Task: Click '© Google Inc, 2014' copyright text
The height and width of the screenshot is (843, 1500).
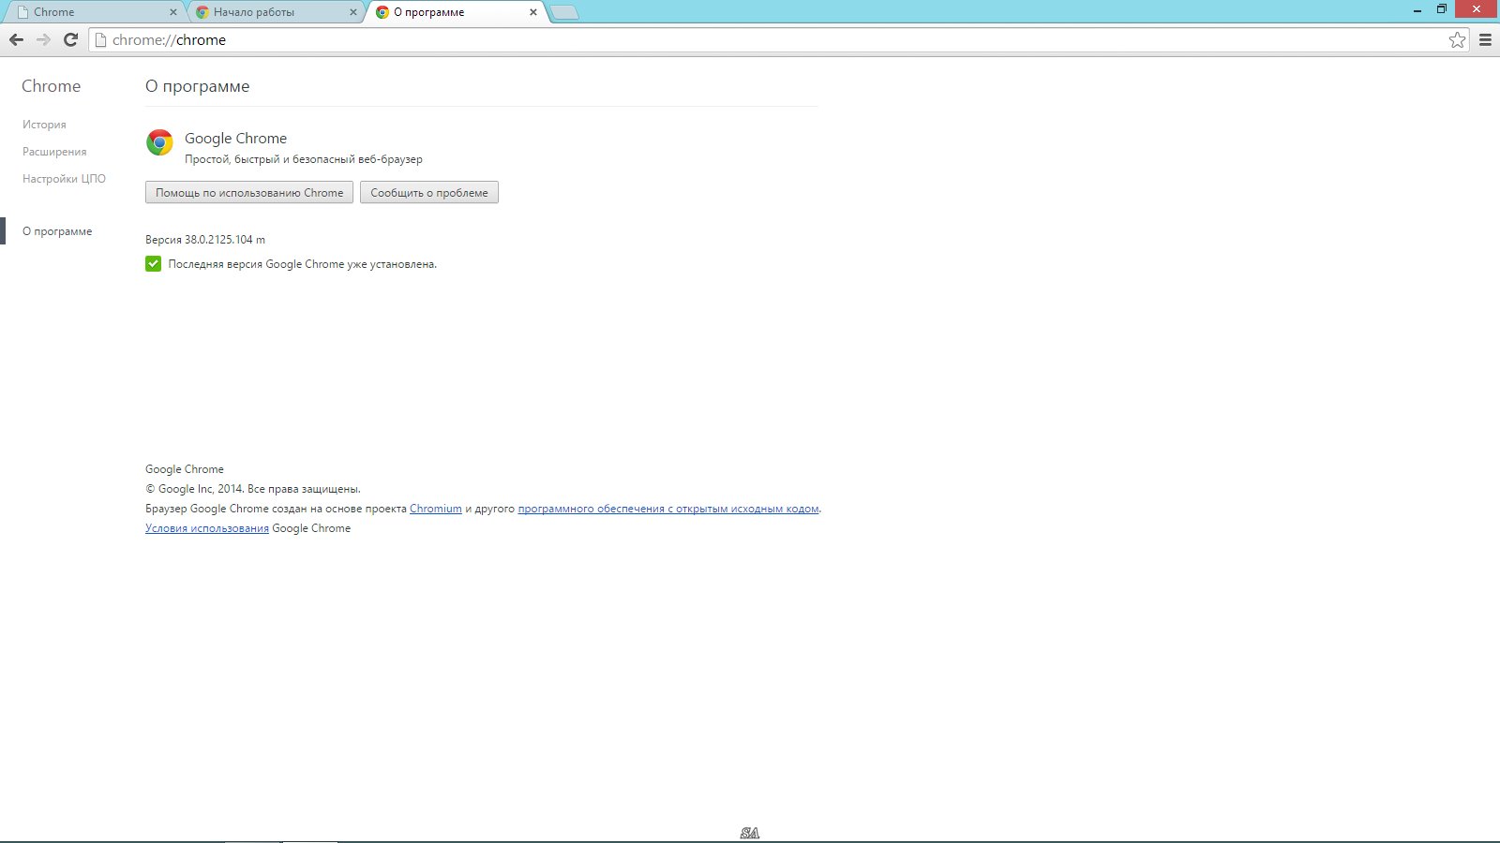Action: 194,489
